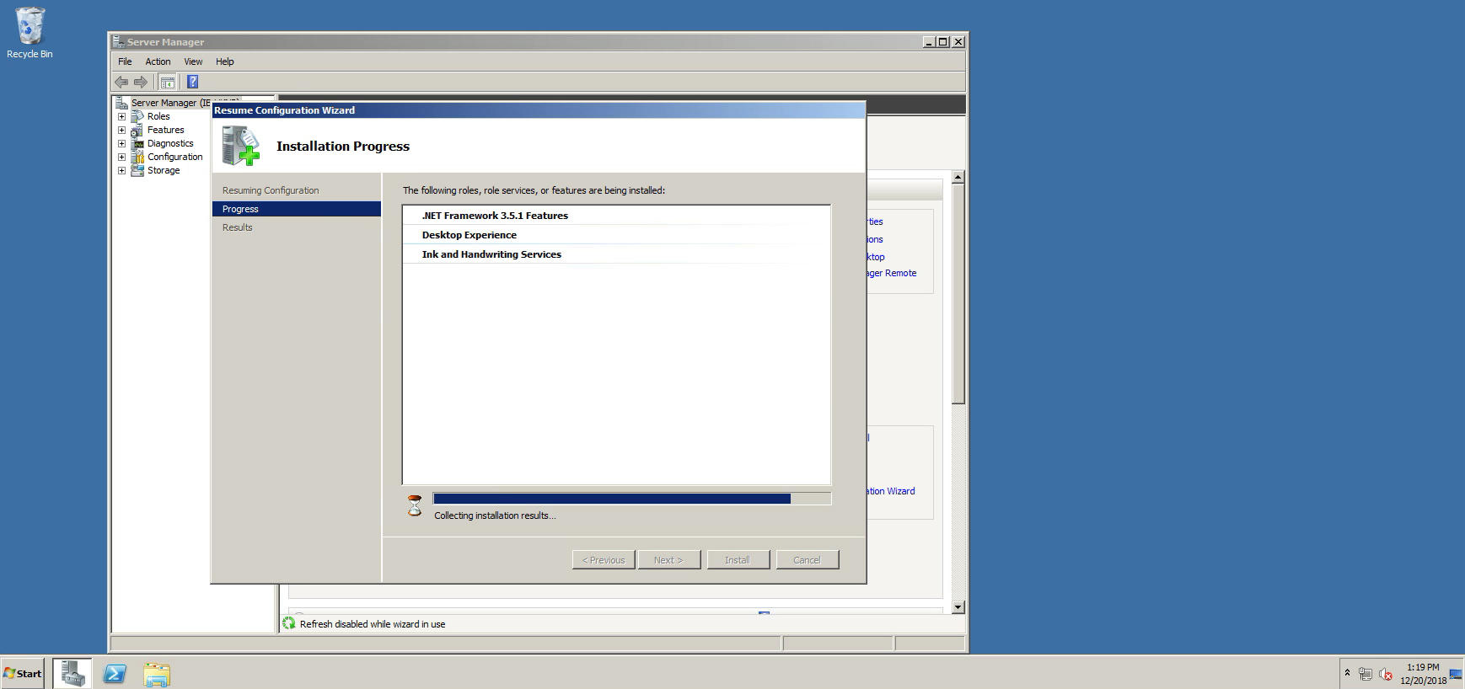1465x689 pixels.
Task: Click the taskbar clock showing 1:19 PM
Action: pyautogui.click(x=1423, y=673)
